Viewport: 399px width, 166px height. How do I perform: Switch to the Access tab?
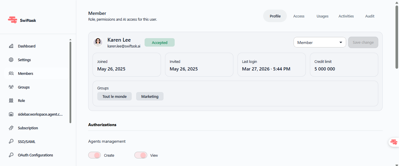(299, 16)
